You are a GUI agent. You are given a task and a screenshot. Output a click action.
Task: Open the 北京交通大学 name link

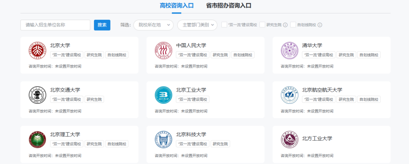pyautogui.click(x=65, y=90)
